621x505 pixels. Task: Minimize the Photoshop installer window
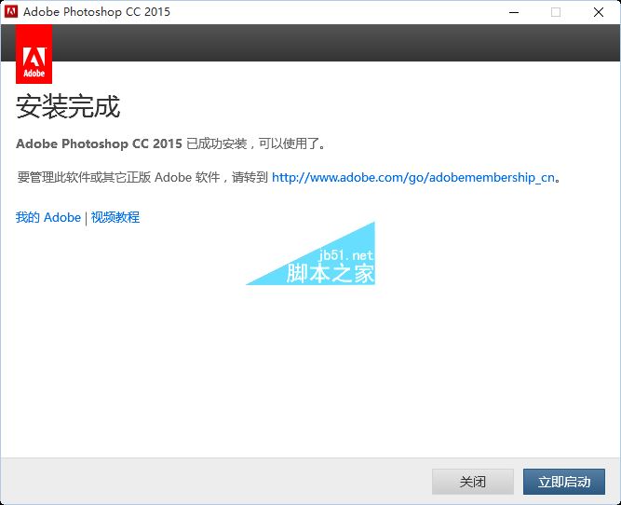coord(514,12)
